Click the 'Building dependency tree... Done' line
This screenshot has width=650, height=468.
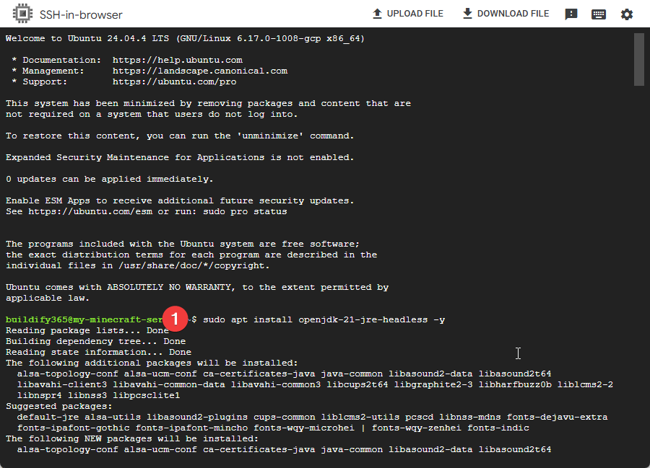(x=96, y=341)
